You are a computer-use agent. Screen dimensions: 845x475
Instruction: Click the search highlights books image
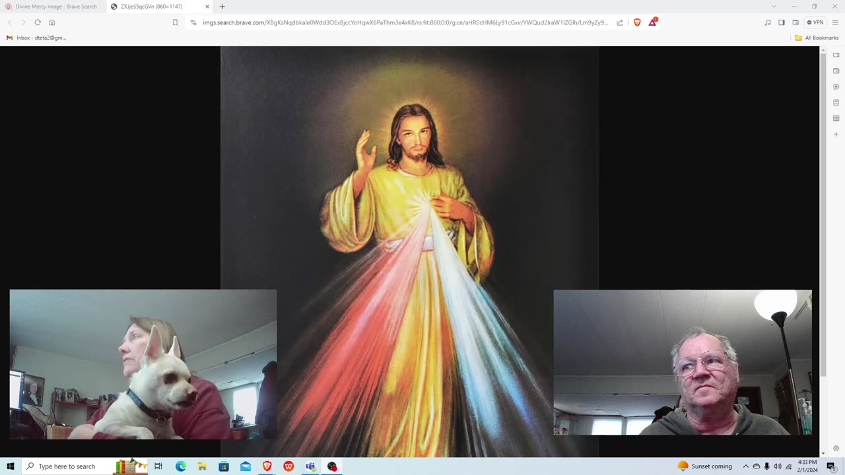pyautogui.click(x=131, y=466)
